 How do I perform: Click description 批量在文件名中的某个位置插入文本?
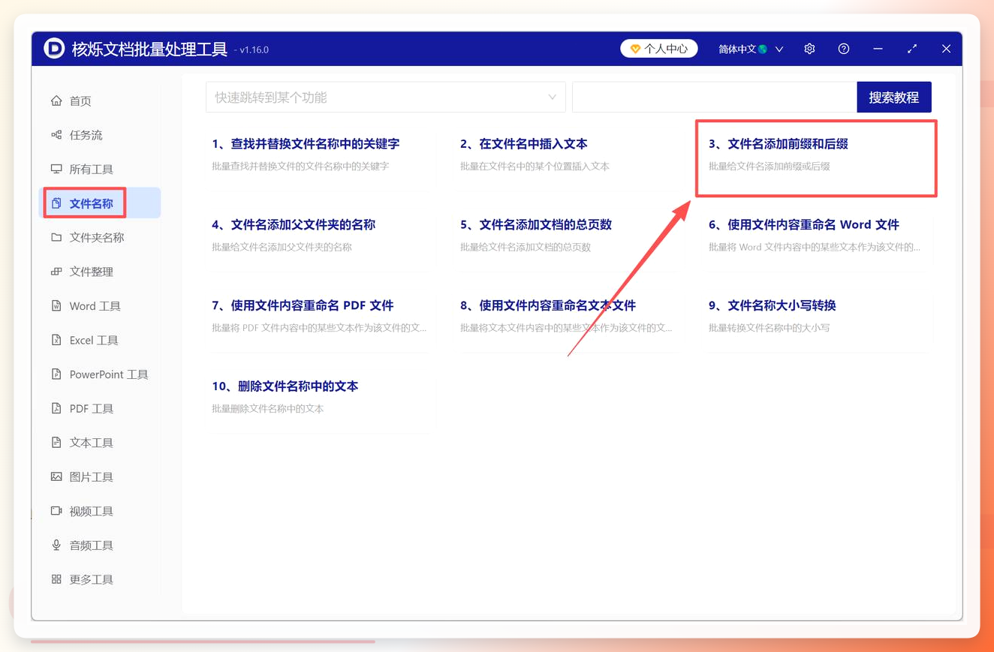point(535,167)
